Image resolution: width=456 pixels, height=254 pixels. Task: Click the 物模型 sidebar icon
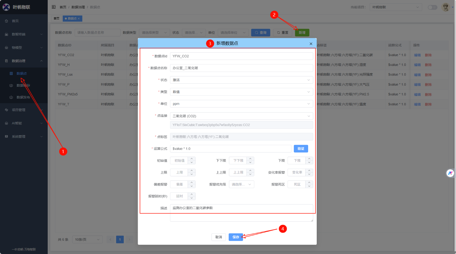pyautogui.click(x=6, y=48)
